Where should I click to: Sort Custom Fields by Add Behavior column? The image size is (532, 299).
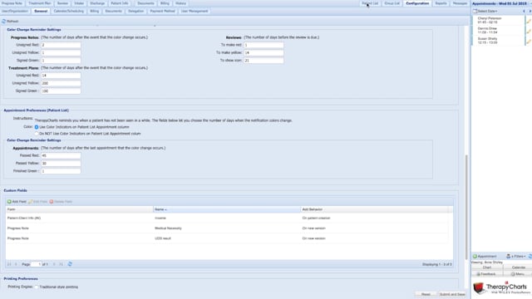tap(374, 209)
